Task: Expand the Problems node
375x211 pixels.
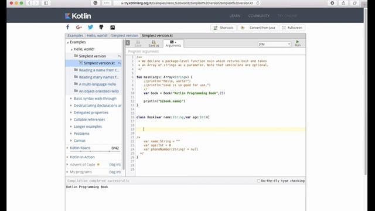Action: (71, 133)
